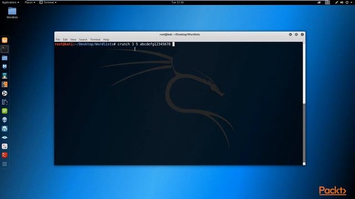Screen dimensions: 355x199
Task: Maximize the terminal window
Action: point(296,34)
